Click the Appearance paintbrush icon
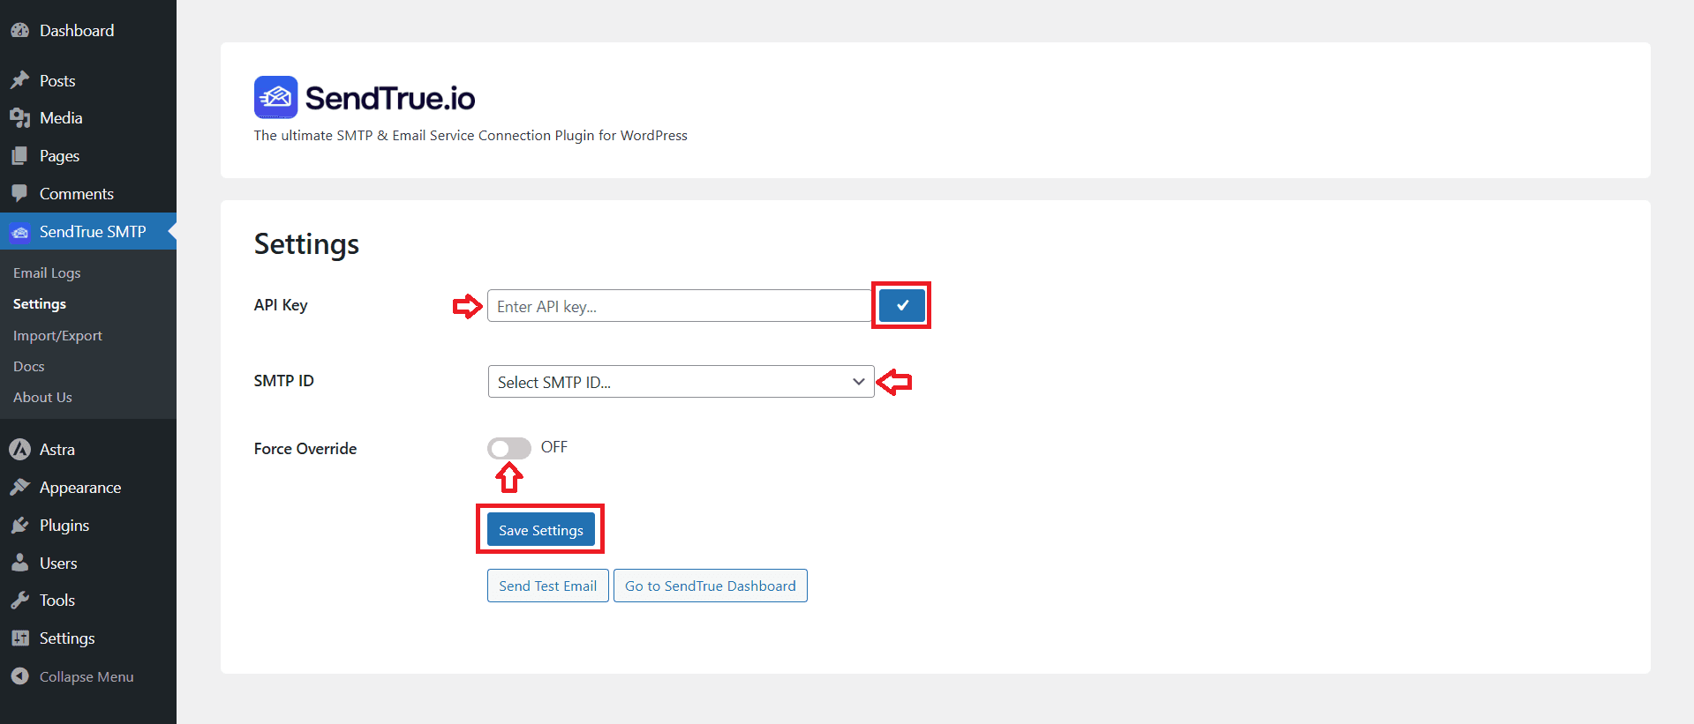The height and width of the screenshot is (724, 1694). point(19,487)
